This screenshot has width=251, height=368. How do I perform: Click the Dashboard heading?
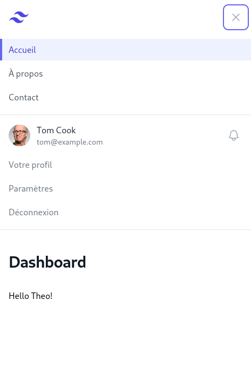(48, 262)
